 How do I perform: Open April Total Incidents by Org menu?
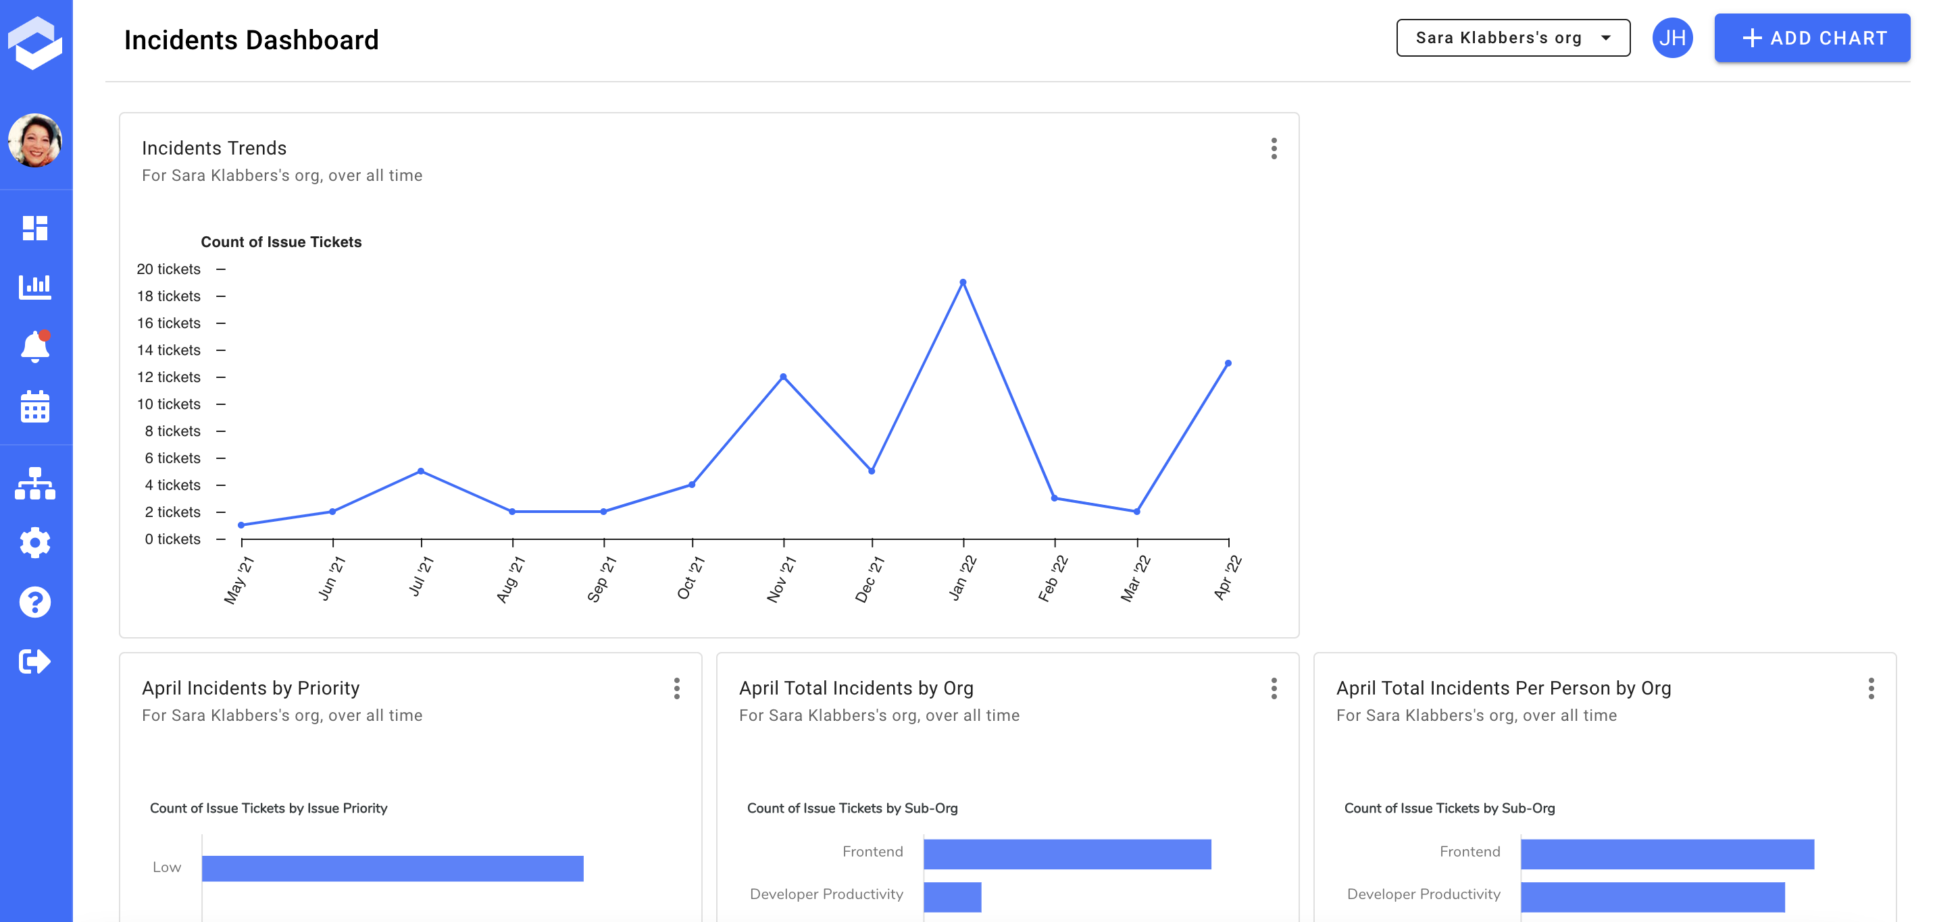point(1274,688)
